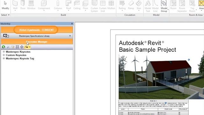This screenshot has height=115, width=204.
Task: Click the Autodesk Revit Basic Sample Project title
Action: coord(148,46)
